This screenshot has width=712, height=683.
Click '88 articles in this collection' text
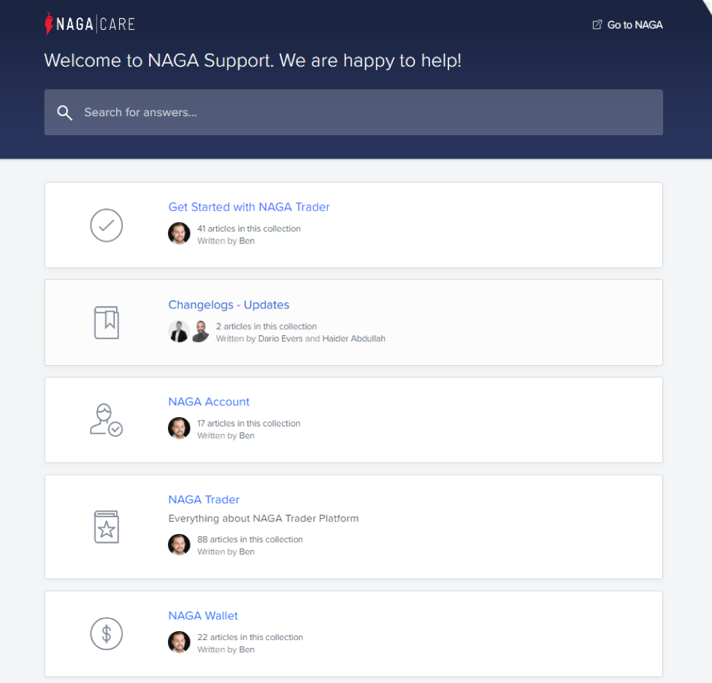click(x=250, y=540)
